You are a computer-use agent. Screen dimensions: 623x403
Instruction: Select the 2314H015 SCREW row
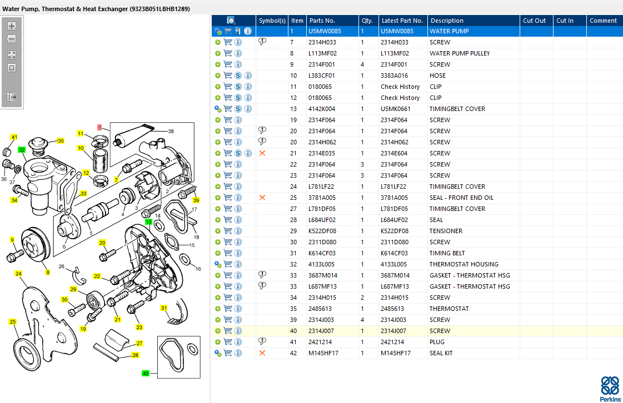pyautogui.click(x=417, y=298)
